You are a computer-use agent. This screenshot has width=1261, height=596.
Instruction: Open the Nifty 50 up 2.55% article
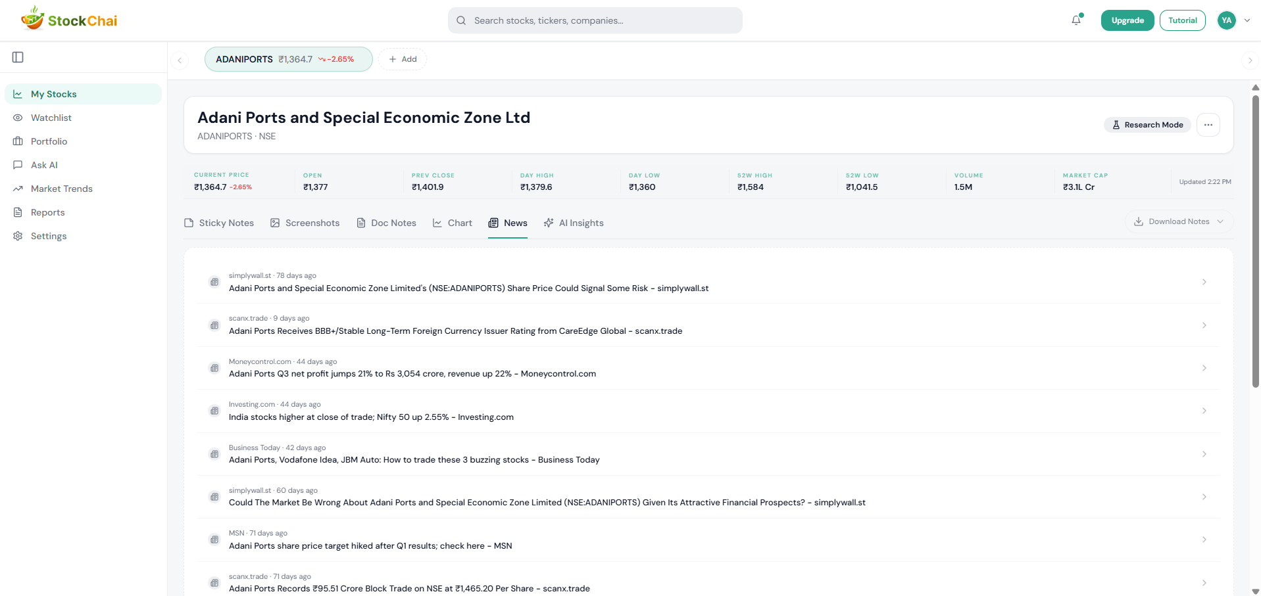coord(708,411)
